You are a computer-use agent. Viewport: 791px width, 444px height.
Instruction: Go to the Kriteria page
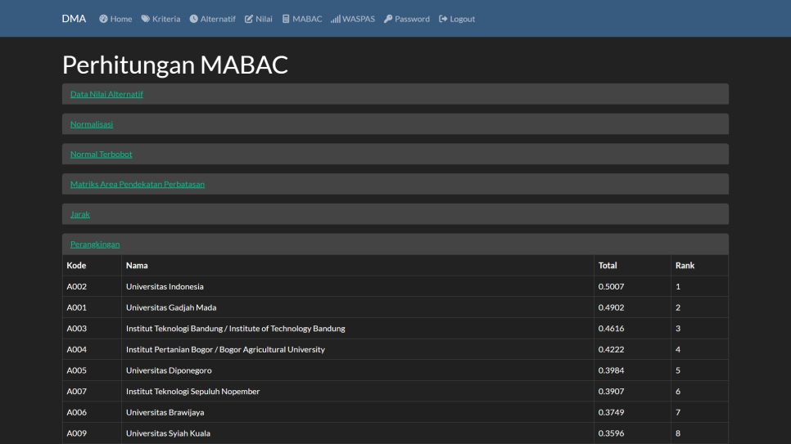pyautogui.click(x=160, y=19)
